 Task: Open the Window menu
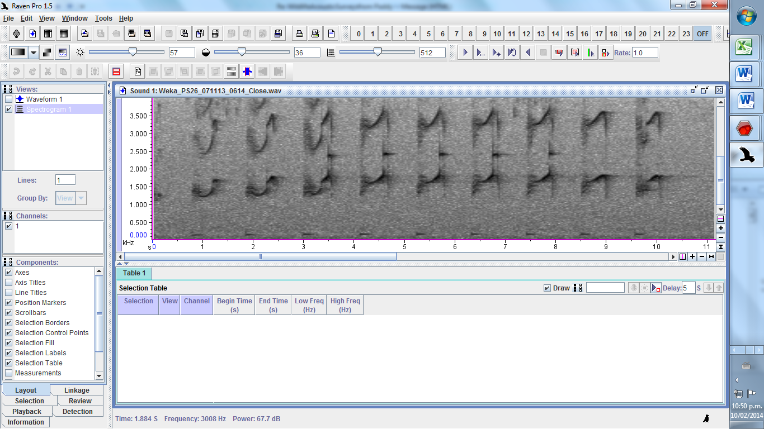coord(74,18)
